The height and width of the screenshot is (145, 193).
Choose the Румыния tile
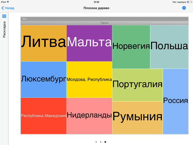(x=137, y=118)
